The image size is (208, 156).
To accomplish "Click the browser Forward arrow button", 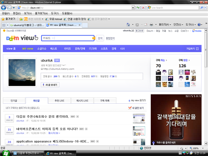I will pyautogui.click(x=9, y=8).
